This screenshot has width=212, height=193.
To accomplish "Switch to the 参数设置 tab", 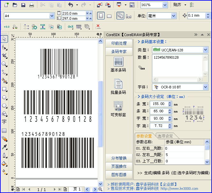I will pyautogui.click(x=144, y=136).
